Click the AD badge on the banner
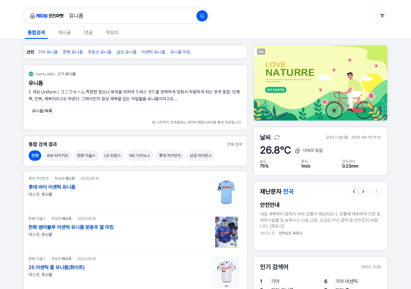This screenshot has height=289, width=411. (x=261, y=52)
